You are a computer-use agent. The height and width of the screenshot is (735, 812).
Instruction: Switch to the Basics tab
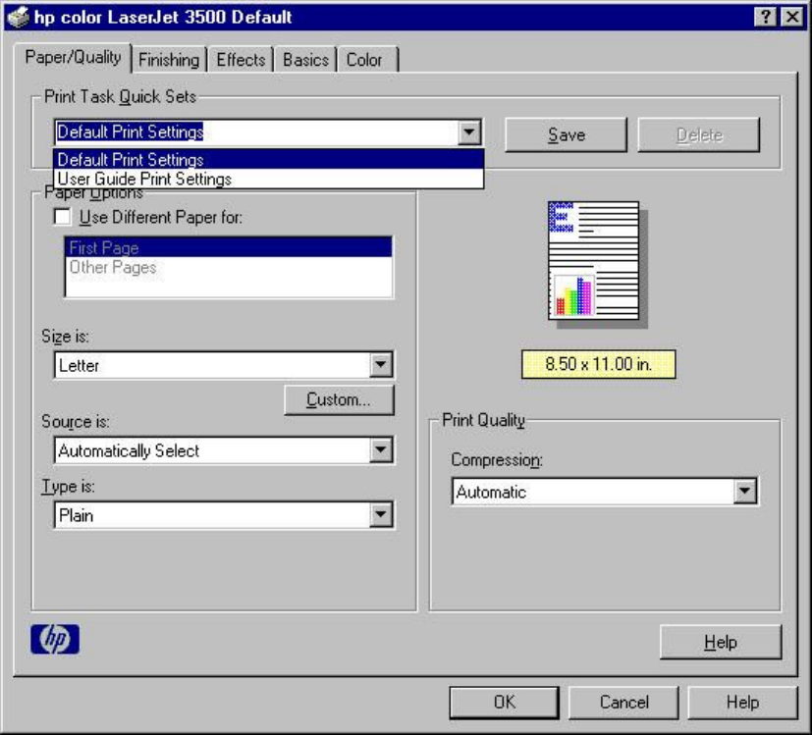[305, 60]
